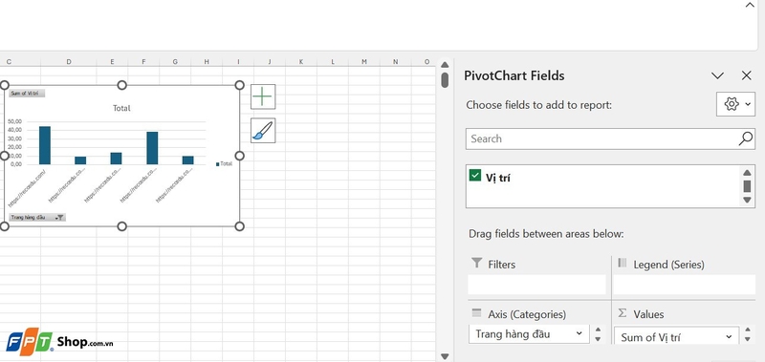Open Chart Styles paintbrush button
The height and width of the screenshot is (362, 765).
(263, 131)
